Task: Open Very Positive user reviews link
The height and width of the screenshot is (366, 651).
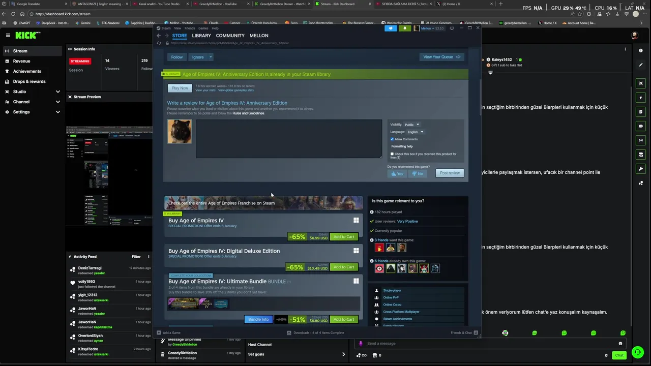Action: 407,221
